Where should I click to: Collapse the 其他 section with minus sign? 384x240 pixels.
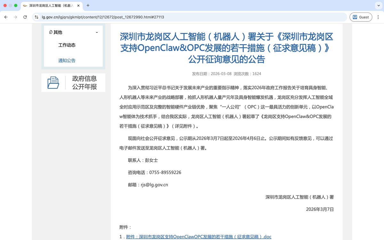click(97, 32)
